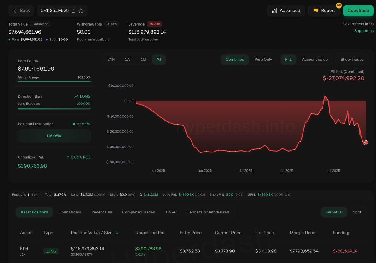Viewport: 376px width, 263px height.
Task: Click the Asset column header
Action: (26, 233)
